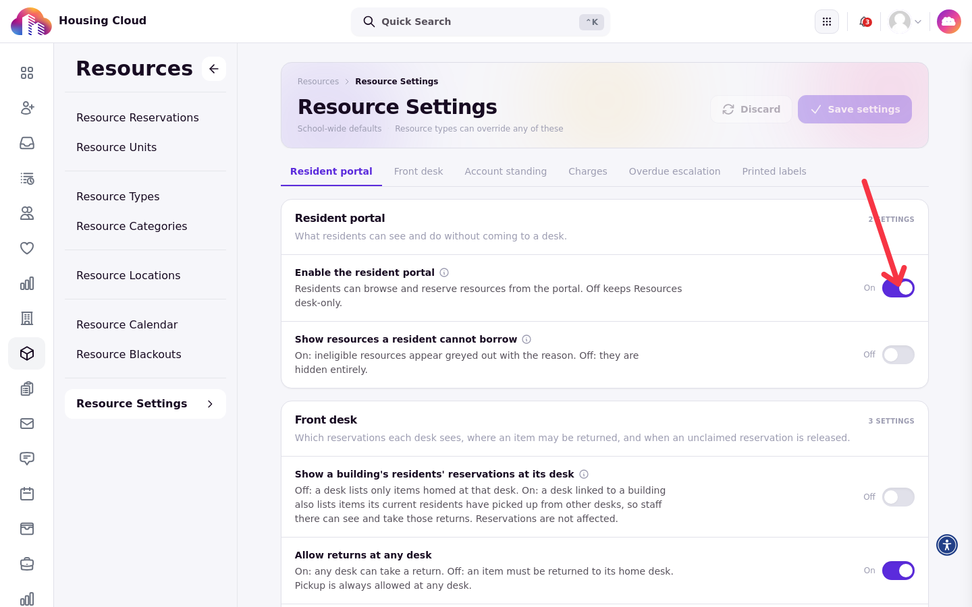The height and width of the screenshot is (607, 972).
Task: Open the building icon in sidebar
Action: (27, 318)
